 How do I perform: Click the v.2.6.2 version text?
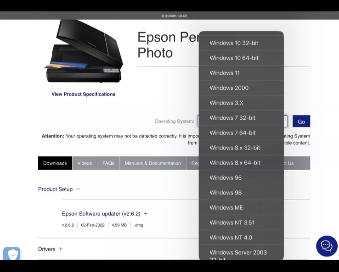(68, 225)
